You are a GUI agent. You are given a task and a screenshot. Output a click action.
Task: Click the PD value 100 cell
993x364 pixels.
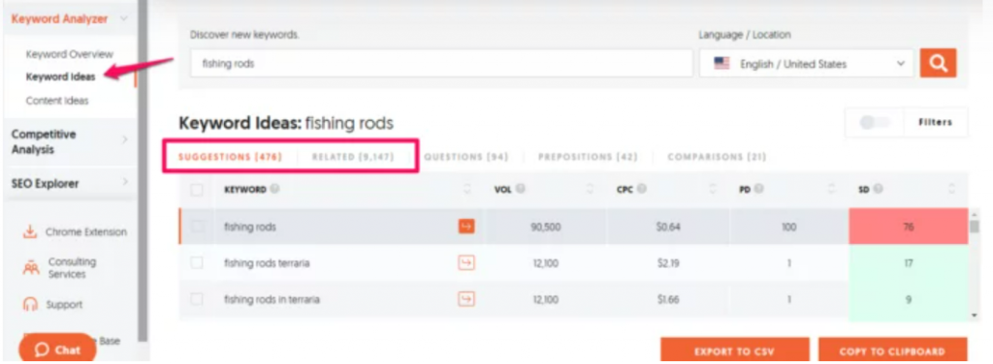click(x=788, y=227)
